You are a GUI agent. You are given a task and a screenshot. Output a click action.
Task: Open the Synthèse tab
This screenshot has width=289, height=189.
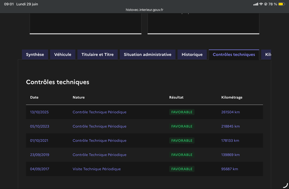[35, 55]
